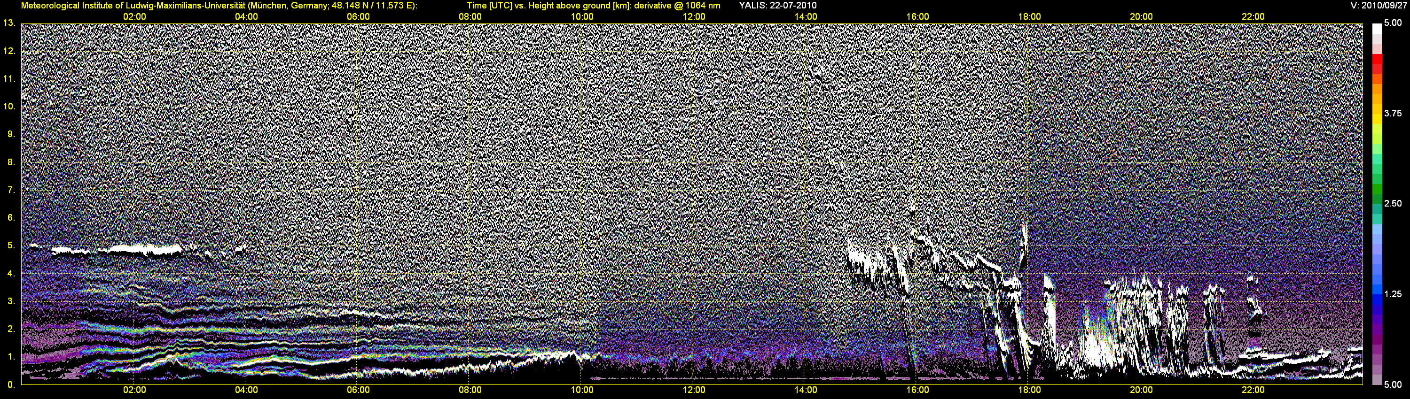Click the "12." height axis label

tap(9, 51)
